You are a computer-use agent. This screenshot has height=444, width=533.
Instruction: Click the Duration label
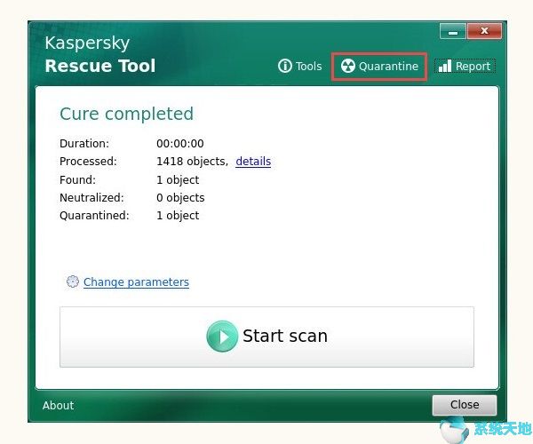click(x=84, y=143)
